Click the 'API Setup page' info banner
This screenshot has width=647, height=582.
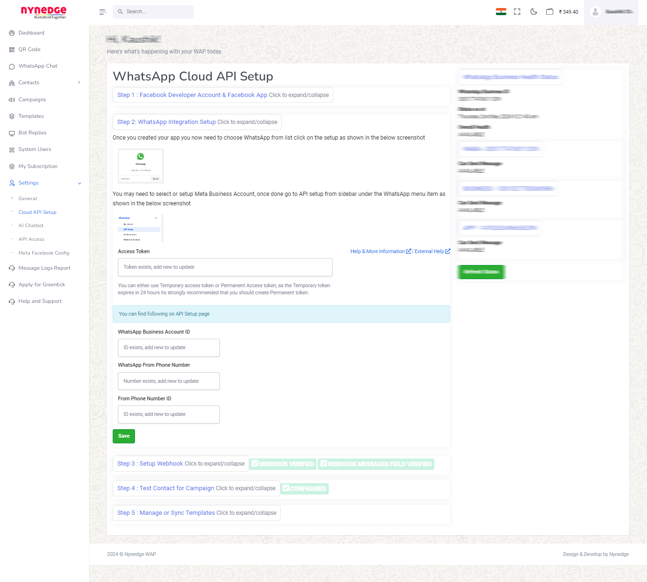point(281,314)
